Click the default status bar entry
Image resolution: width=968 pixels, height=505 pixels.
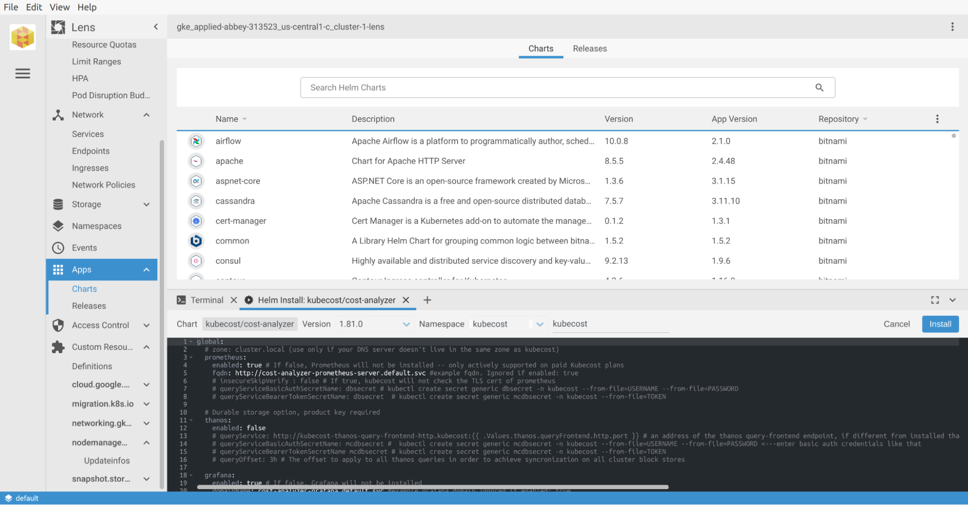pos(21,498)
